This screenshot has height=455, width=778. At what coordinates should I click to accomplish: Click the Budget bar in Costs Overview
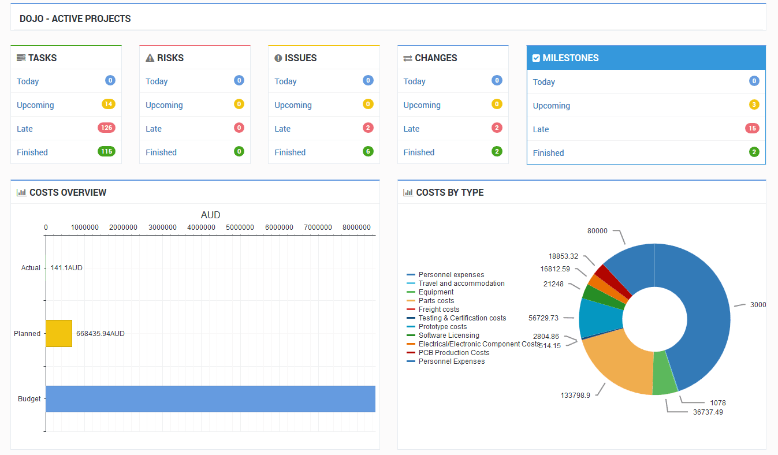[210, 399]
